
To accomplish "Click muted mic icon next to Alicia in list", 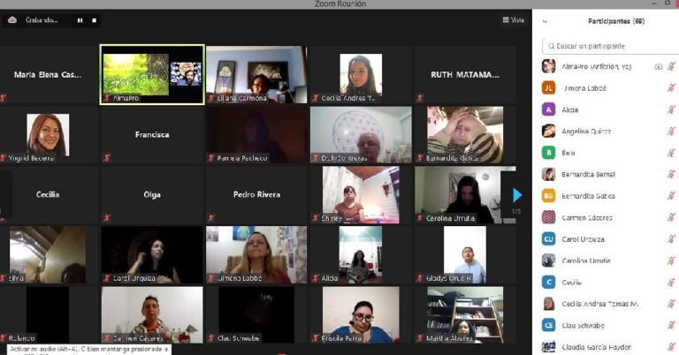I will (671, 110).
